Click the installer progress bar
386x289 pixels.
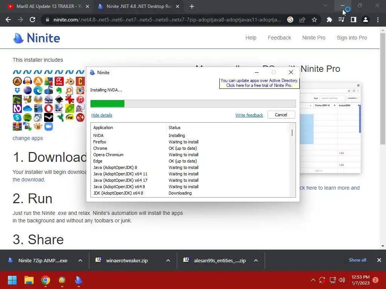click(193, 104)
